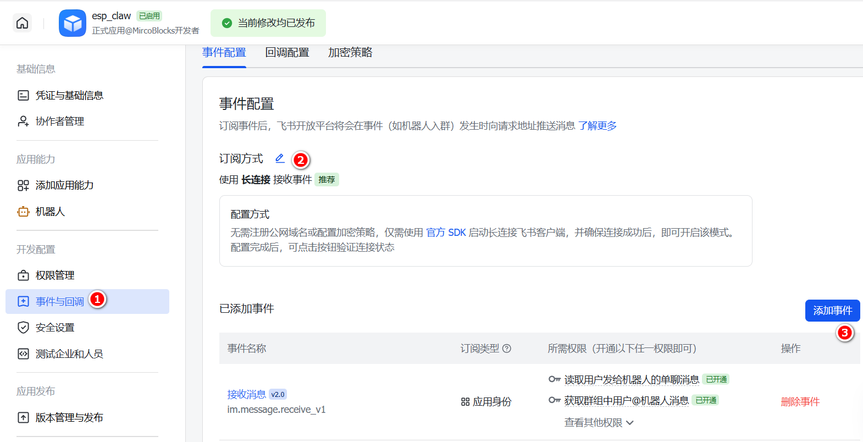
Task: Click the 操作 column header
Action: click(x=790, y=348)
